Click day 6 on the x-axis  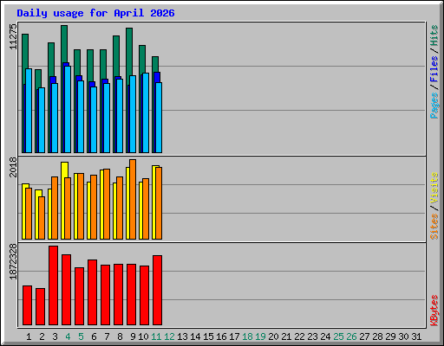click(x=94, y=336)
